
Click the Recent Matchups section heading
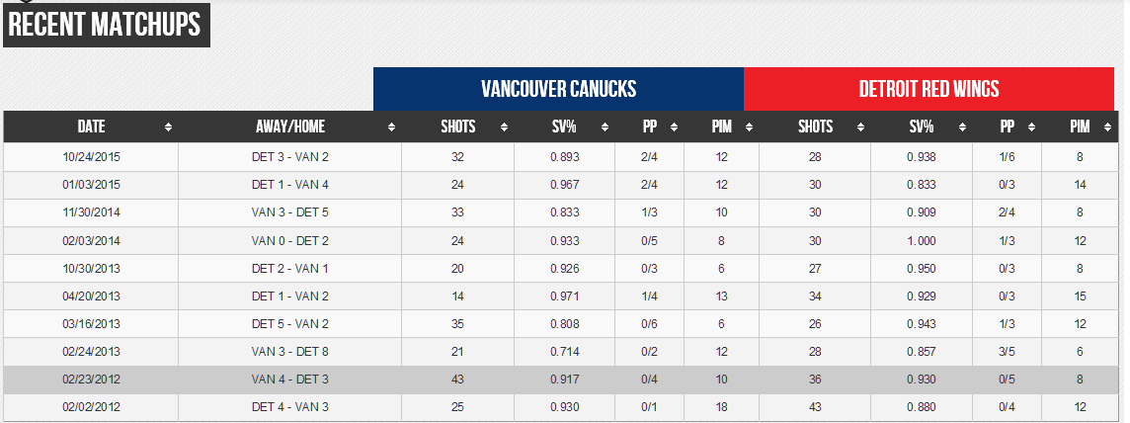click(107, 25)
